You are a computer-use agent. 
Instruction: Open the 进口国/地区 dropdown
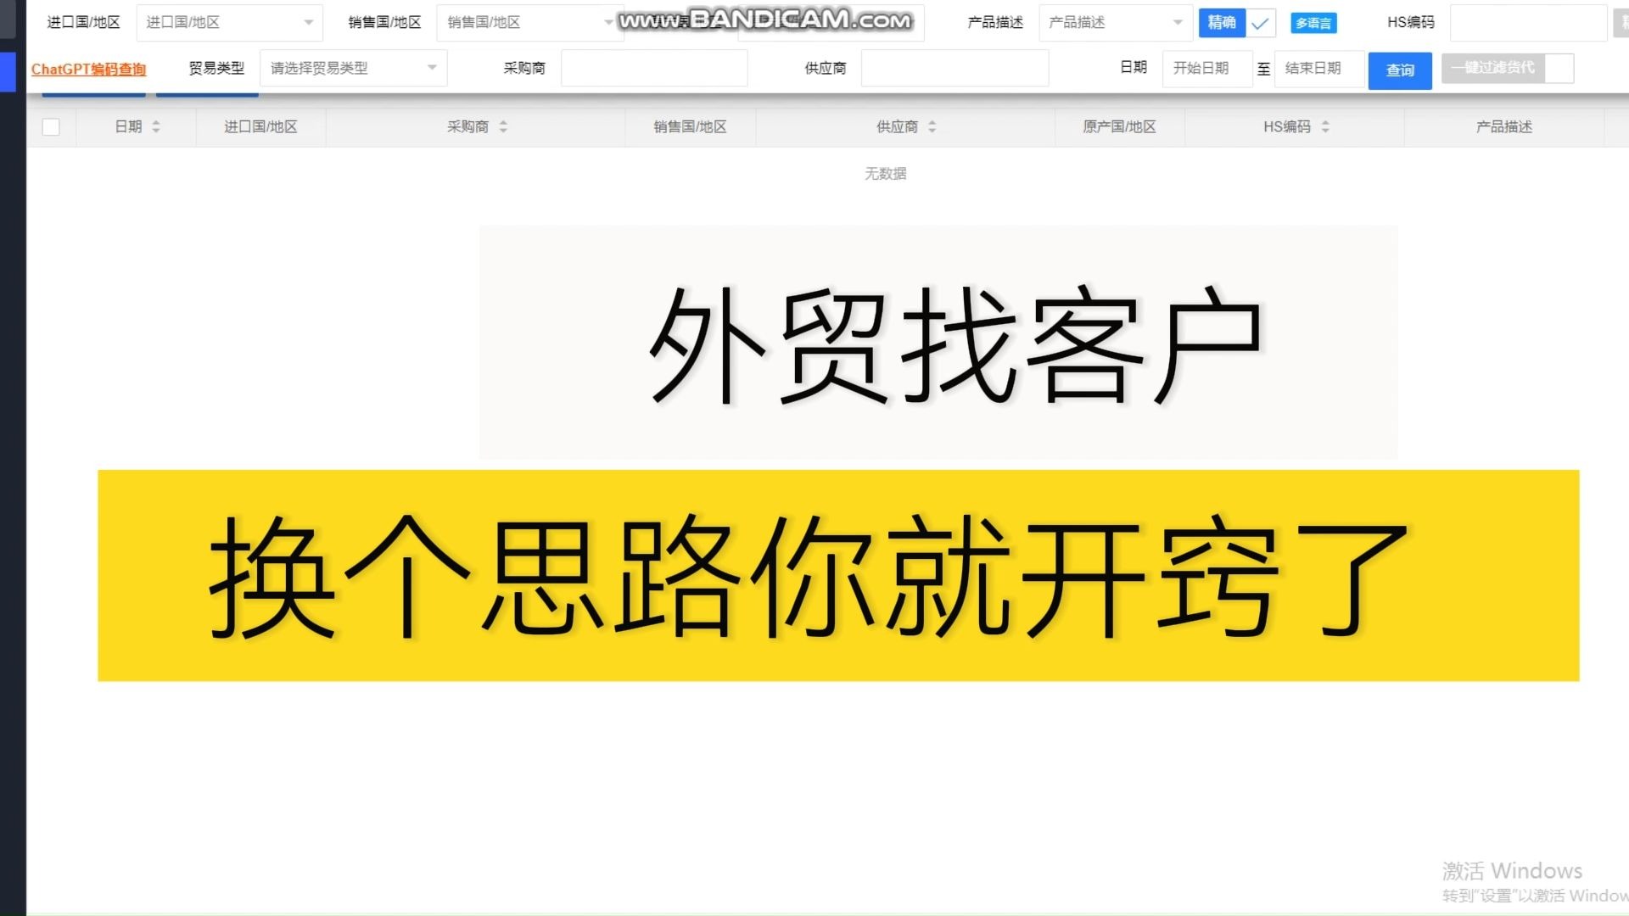point(229,23)
